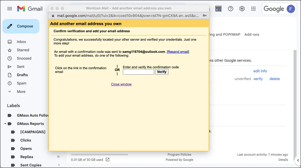This screenshot has width=301, height=168.
Task: Click the Starred star icon
Action: (10, 50)
